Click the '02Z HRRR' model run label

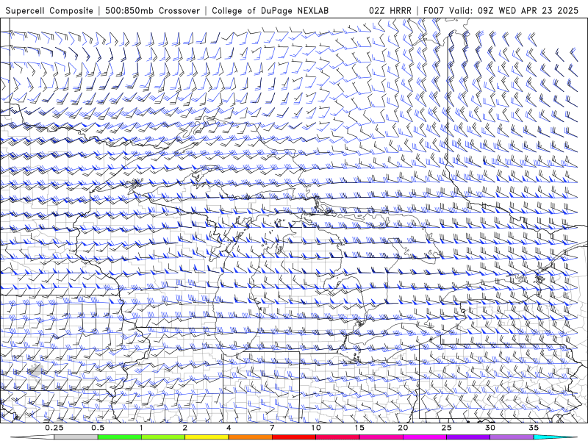[390, 10]
